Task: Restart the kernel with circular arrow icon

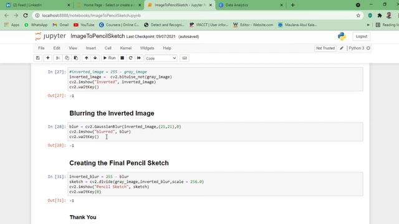Action: pyautogui.click(x=130, y=58)
